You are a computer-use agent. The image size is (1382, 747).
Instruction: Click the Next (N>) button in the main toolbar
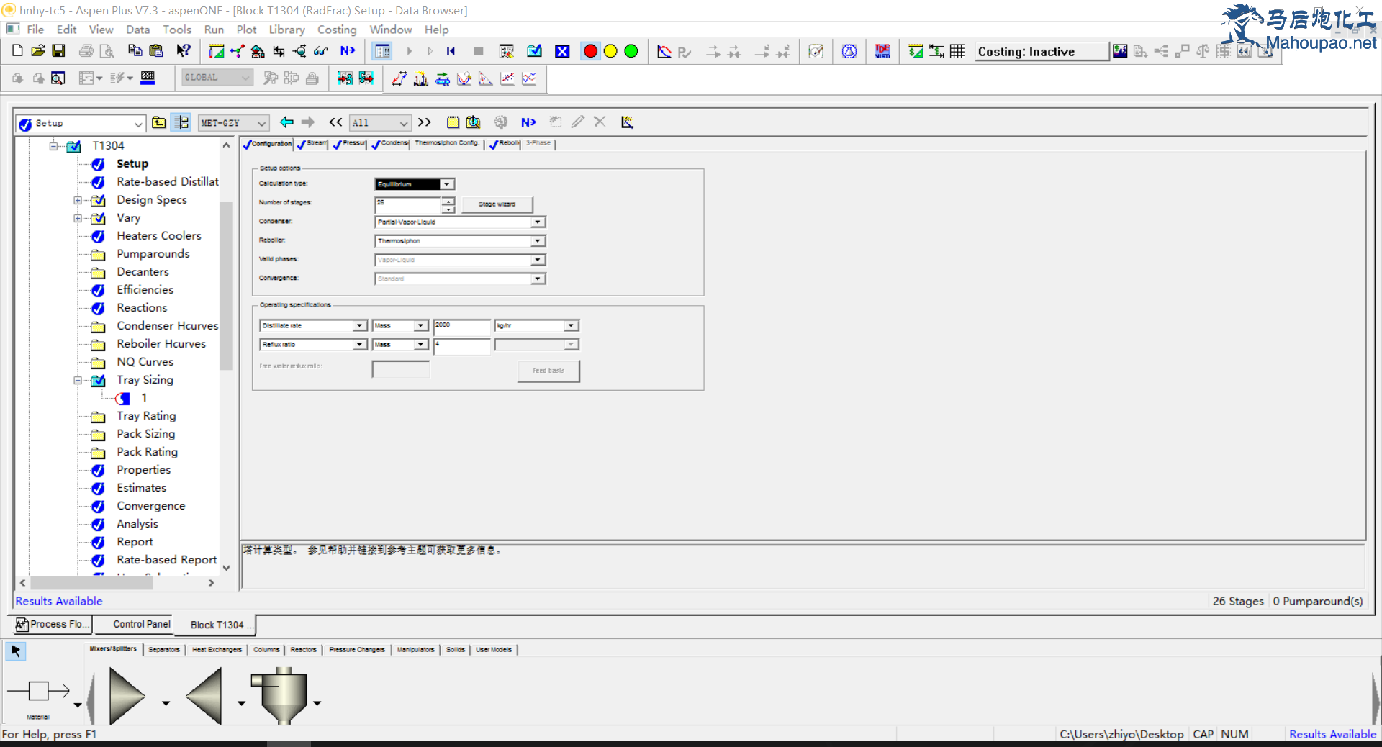tap(348, 51)
